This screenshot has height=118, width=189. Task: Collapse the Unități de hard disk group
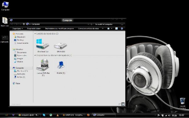pos(35,34)
